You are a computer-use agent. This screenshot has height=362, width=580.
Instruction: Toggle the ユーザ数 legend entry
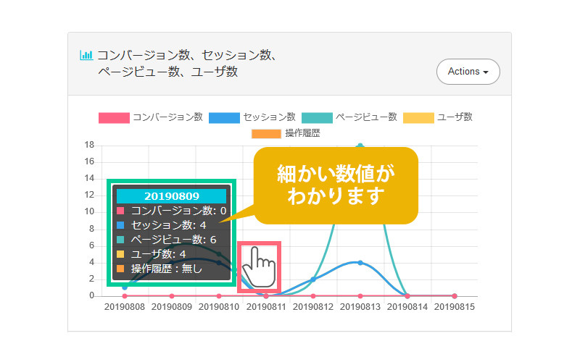(437, 117)
